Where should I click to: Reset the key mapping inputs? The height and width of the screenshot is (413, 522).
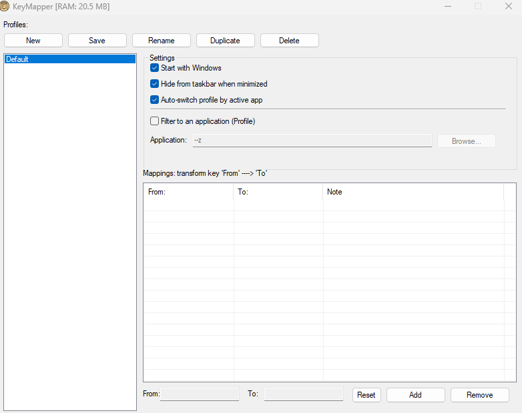[x=366, y=395]
